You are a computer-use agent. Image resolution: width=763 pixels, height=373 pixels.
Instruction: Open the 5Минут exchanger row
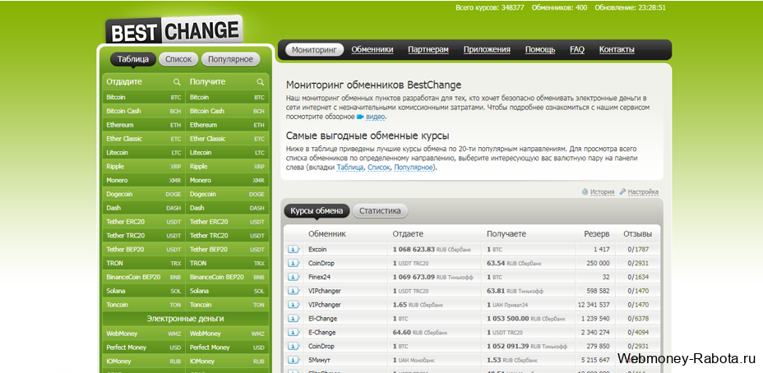point(472,361)
